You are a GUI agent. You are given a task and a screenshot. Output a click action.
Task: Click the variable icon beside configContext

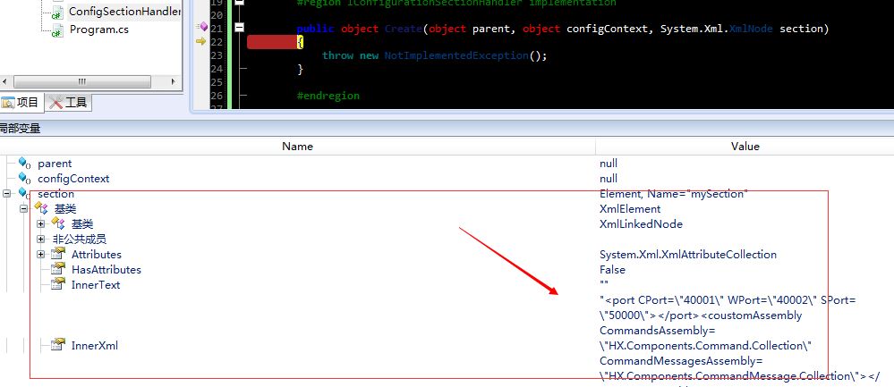tap(24, 179)
